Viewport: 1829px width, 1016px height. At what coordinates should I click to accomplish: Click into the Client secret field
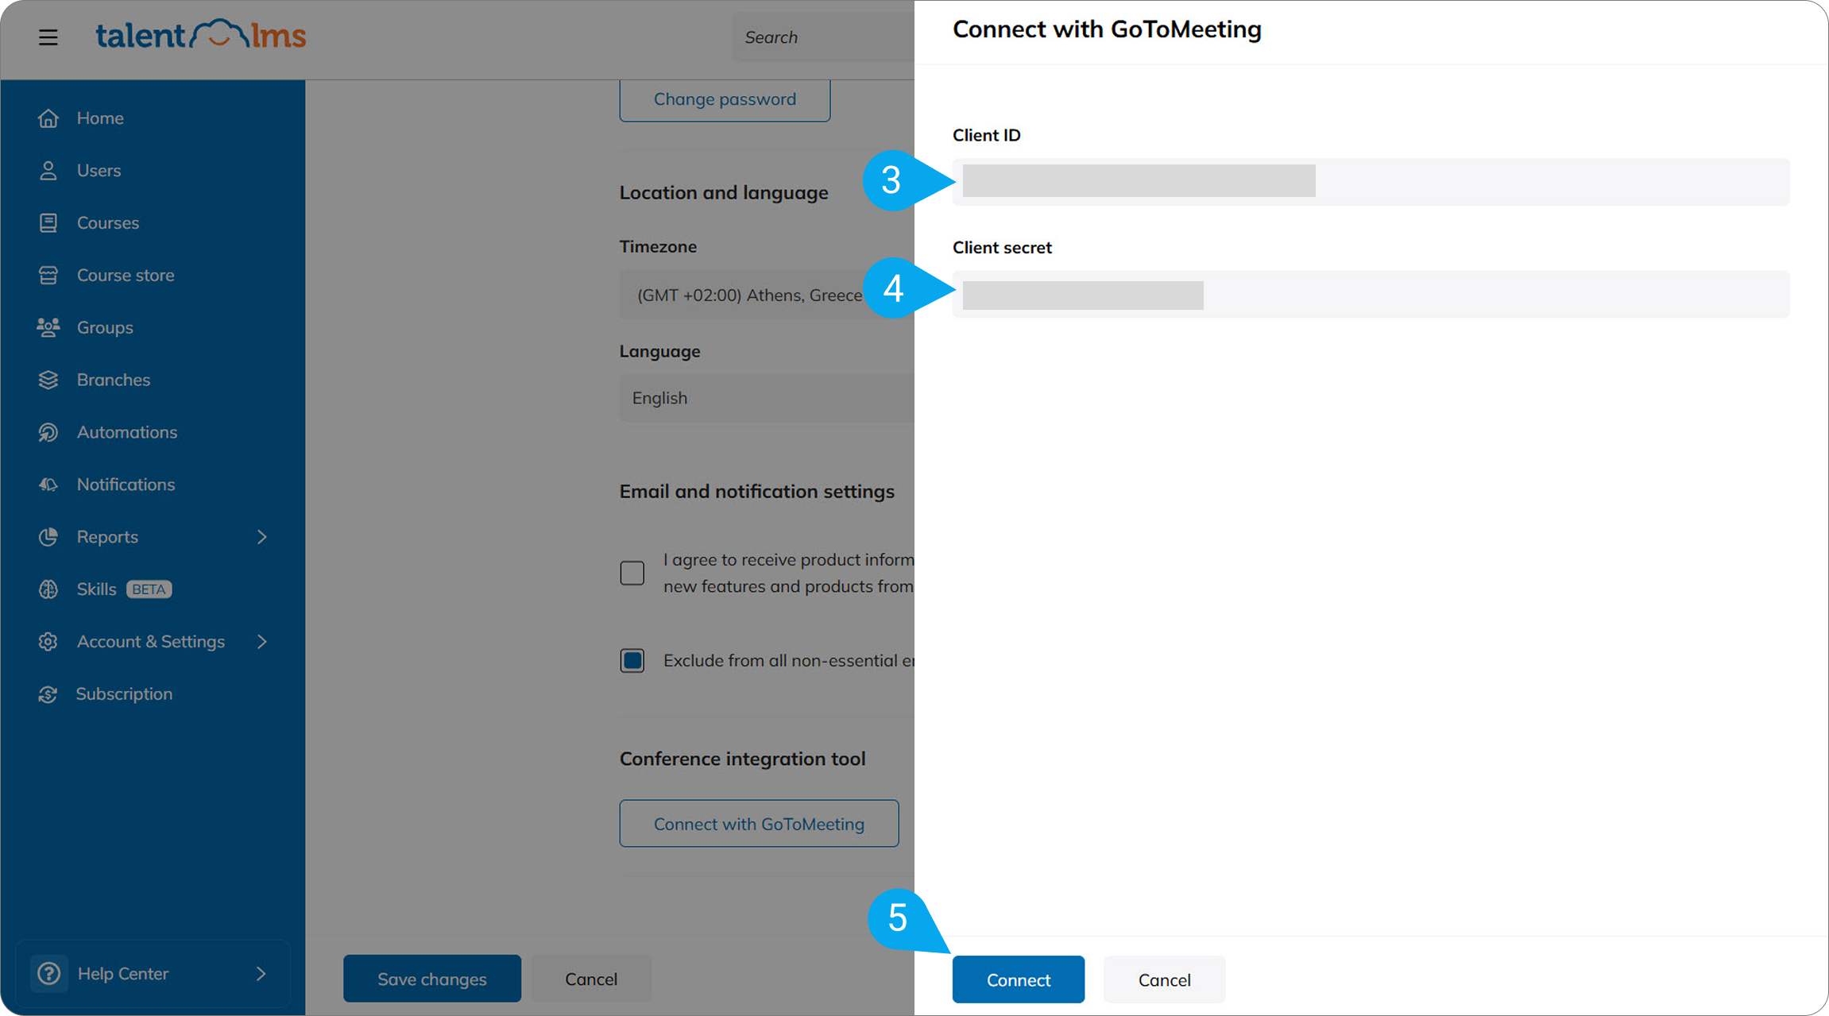[1371, 295]
